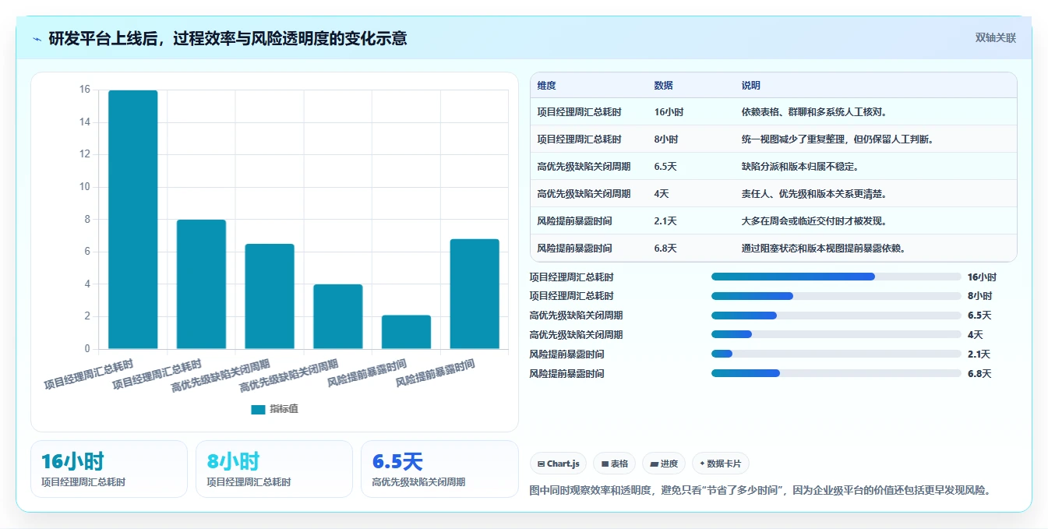The image size is (1048, 529).
Task: Click the 说明 table column header
Action: tap(751, 86)
